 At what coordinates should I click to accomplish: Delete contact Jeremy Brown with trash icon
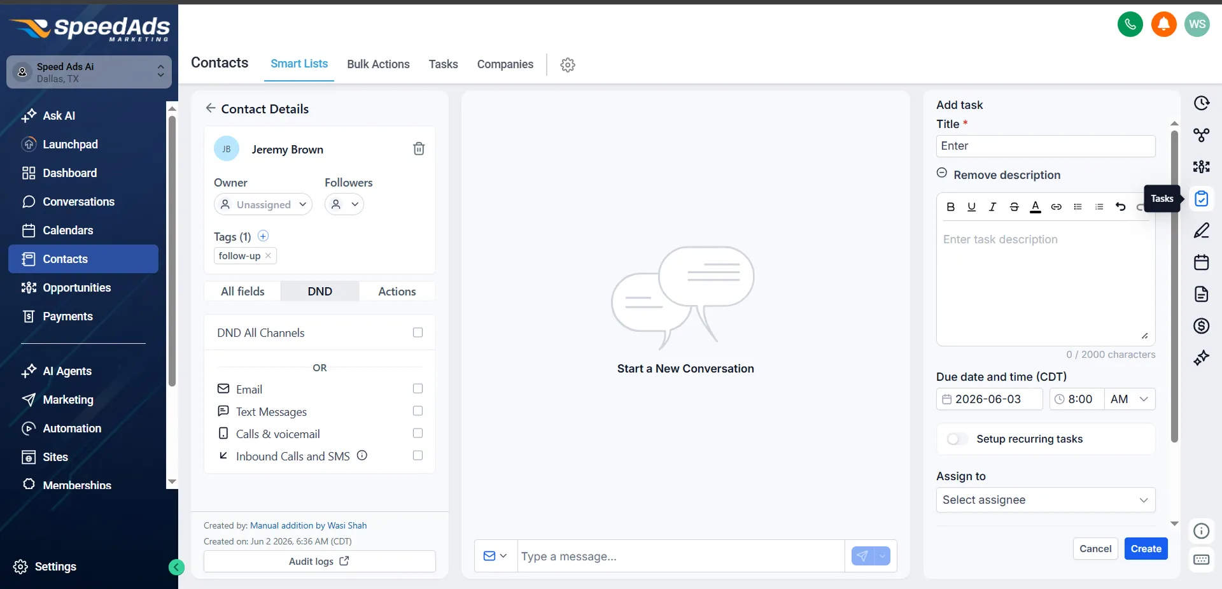419,148
